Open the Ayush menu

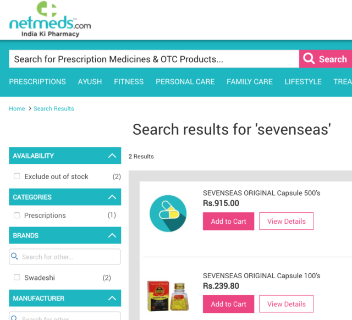tap(90, 81)
